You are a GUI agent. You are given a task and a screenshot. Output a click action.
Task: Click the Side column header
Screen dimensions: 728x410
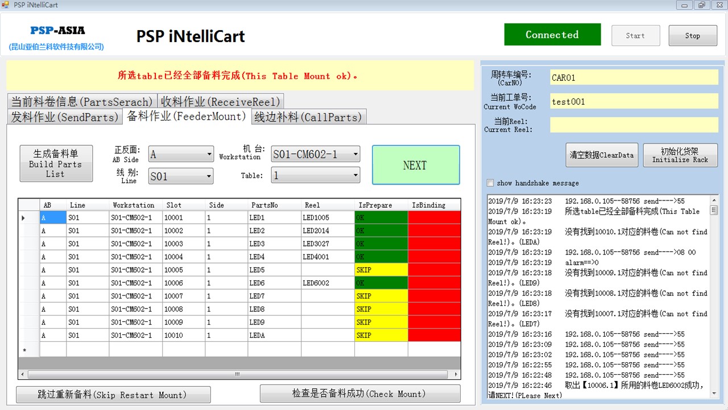tap(226, 205)
